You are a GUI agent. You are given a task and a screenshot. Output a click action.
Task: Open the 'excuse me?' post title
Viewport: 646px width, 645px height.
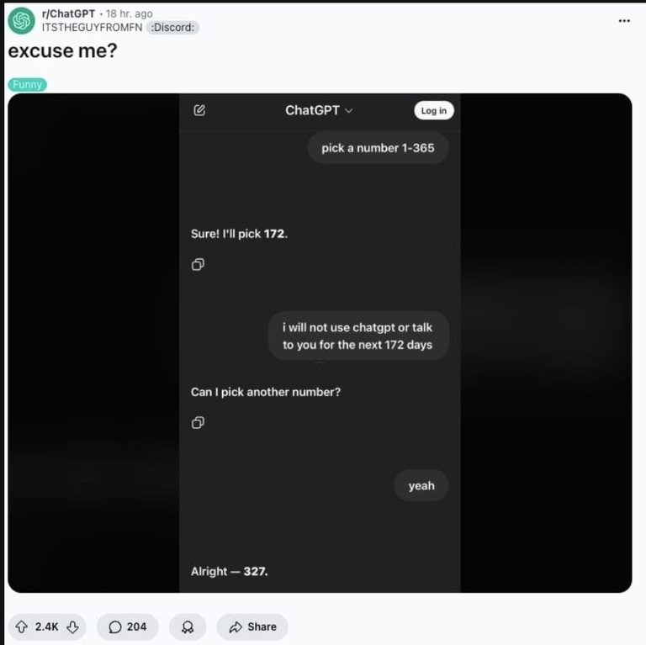(62, 51)
